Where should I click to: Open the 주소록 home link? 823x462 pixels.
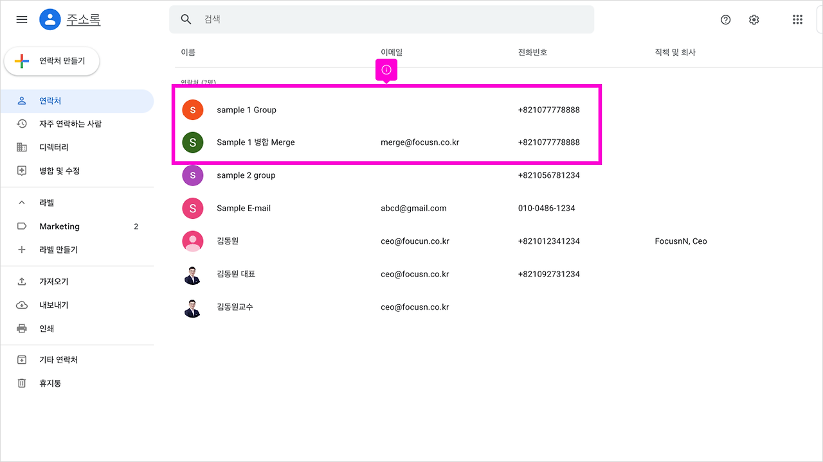point(84,19)
